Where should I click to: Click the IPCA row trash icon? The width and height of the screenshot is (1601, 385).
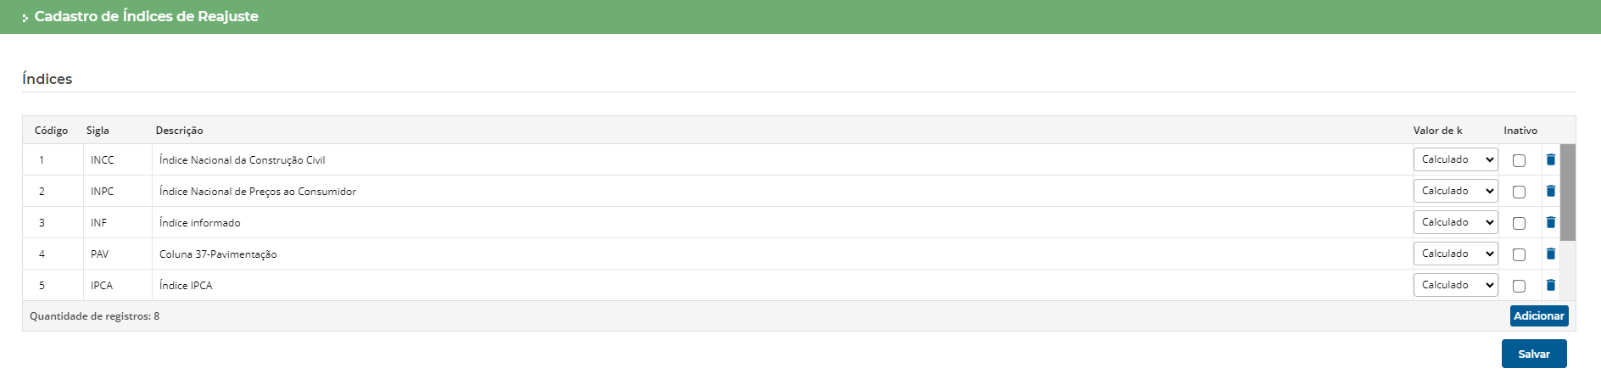pos(1551,285)
